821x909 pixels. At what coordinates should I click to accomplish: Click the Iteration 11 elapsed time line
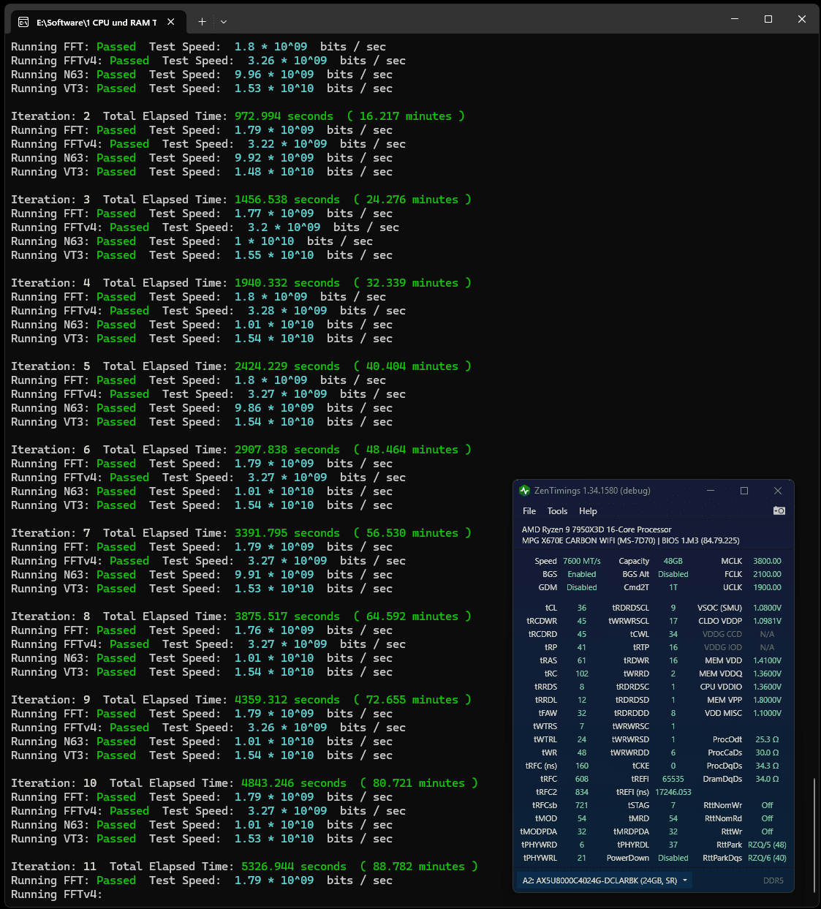[x=244, y=867]
